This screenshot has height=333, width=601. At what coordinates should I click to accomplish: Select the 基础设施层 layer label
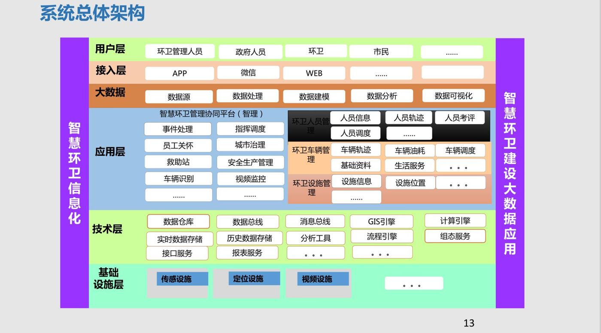[x=108, y=278]
